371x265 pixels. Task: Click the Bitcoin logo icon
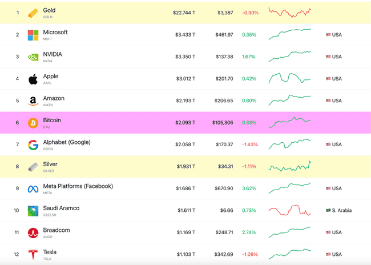pyautogui.click(x=33, y=123)
